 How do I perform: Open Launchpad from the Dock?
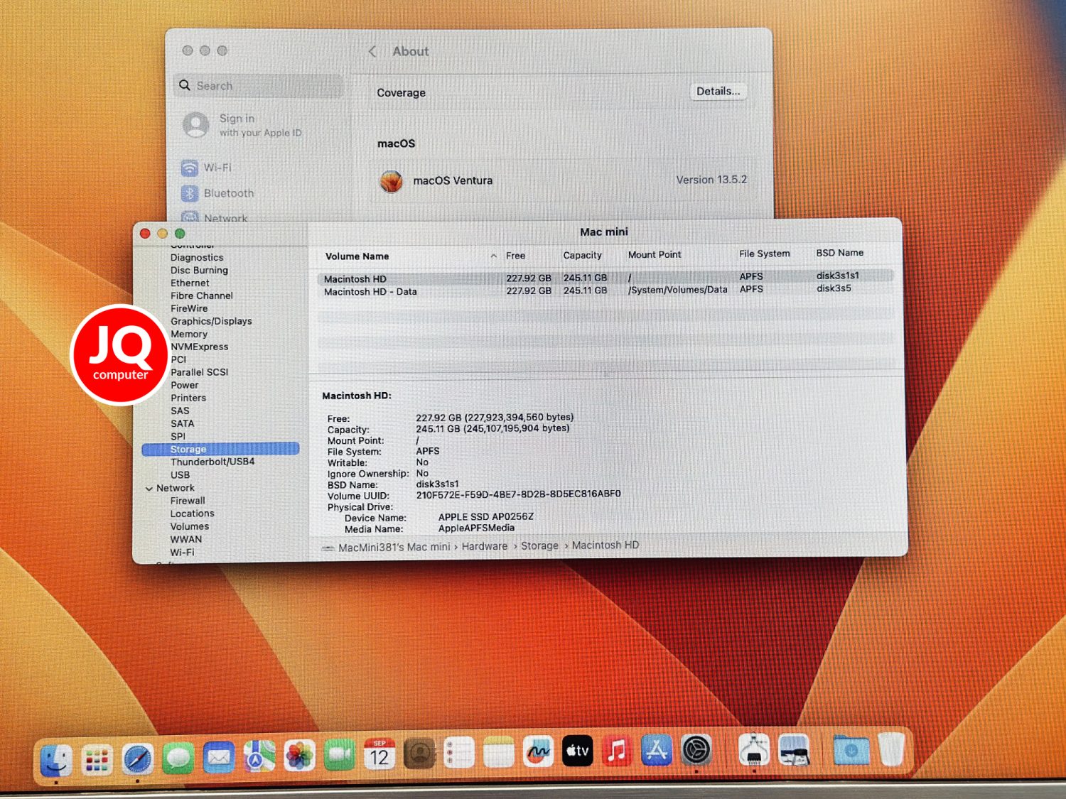coord(97,759)
